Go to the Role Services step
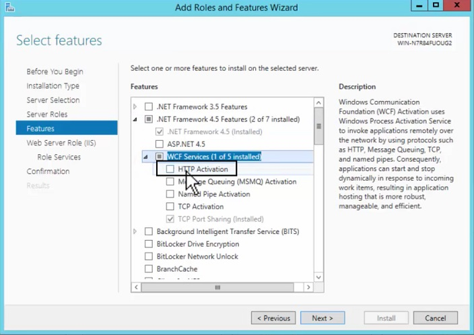Viewport: 474px width, 335px height. pyautogui.click(x=59, y=157)
